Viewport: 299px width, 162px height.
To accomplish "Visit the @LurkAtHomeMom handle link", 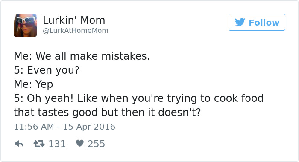I will [76, 30].
